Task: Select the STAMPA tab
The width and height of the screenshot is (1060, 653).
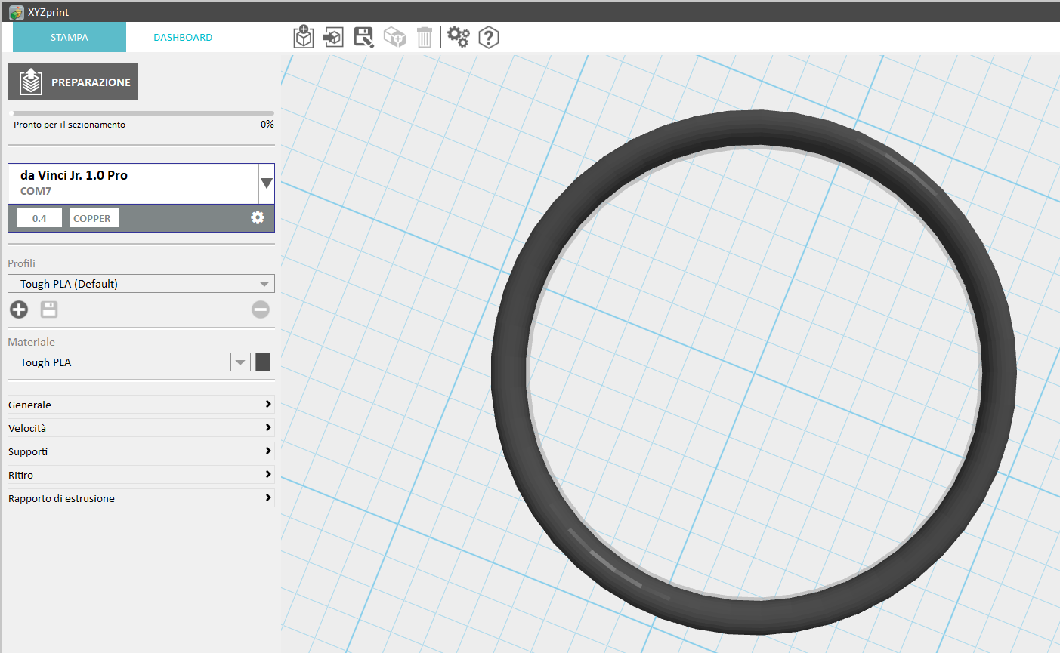Action: 70,37
